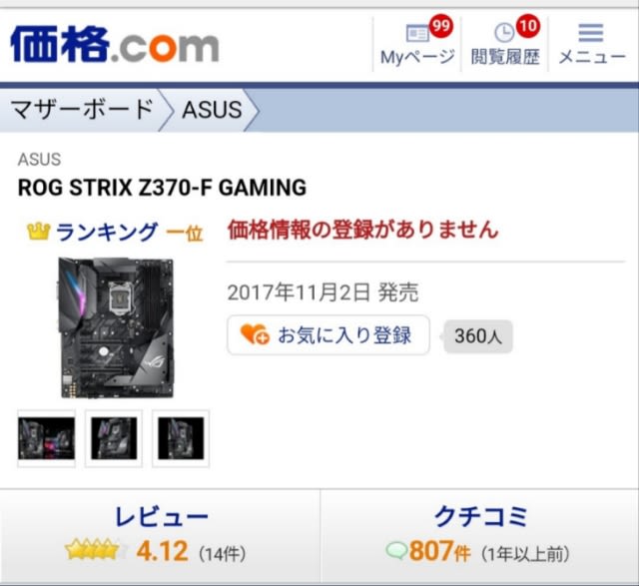Click the 価格.com logo
This screenshot has height=586, width=639.
pos(115,44)
